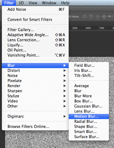Open the View menu

point(33,3)
